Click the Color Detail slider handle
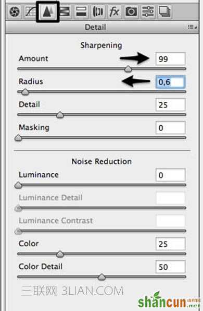 (x=102, y=277)
